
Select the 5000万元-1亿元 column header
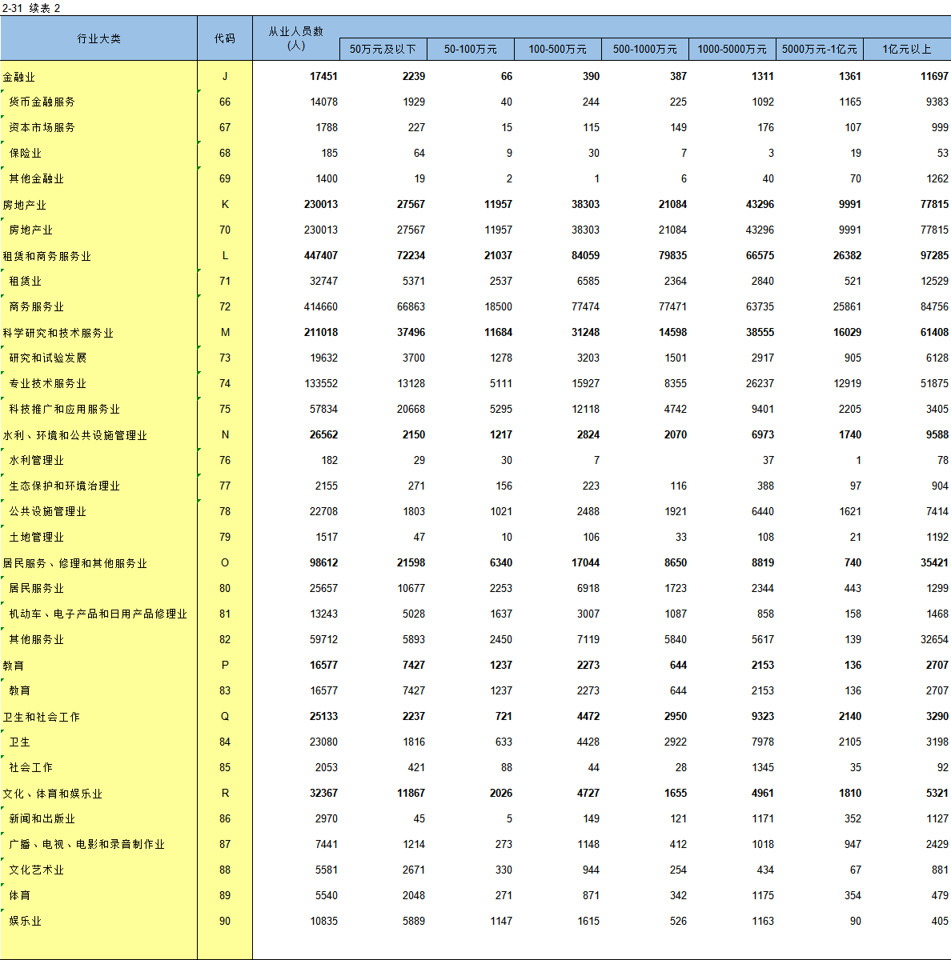point(819,49)
